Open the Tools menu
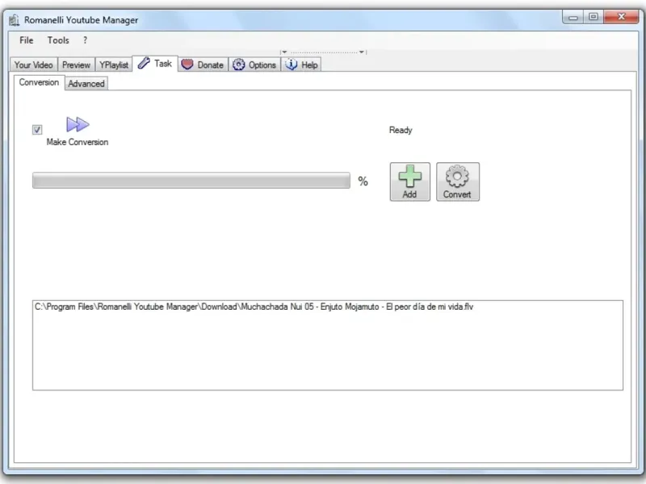The image size is (646, 484). point(58,40)
